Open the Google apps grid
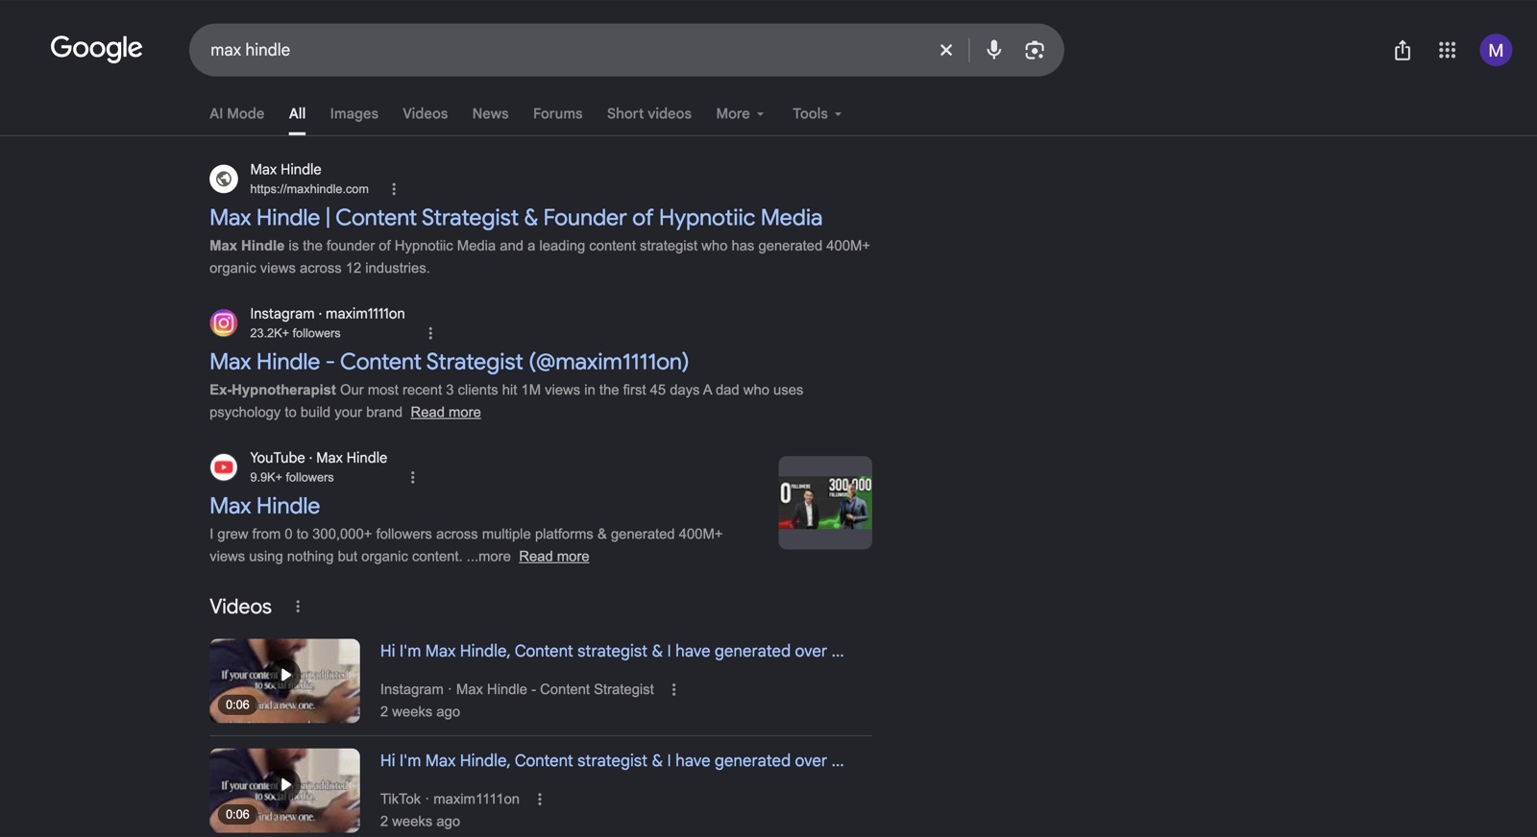This screenshot has width=1537, height=837. [1448, 50]
